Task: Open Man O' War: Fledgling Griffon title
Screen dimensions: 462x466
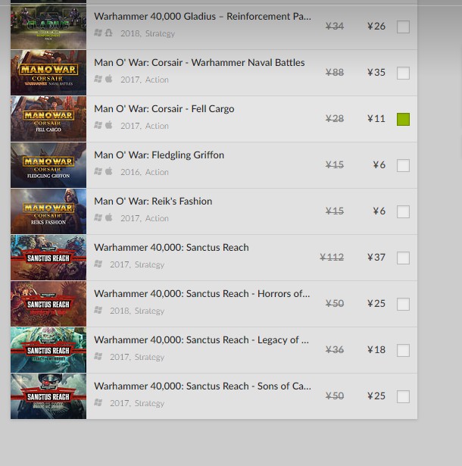Action: pos(159,155)
